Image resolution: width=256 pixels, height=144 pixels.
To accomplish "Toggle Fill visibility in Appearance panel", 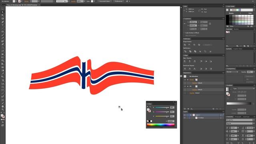I will (x=185, y=86).
